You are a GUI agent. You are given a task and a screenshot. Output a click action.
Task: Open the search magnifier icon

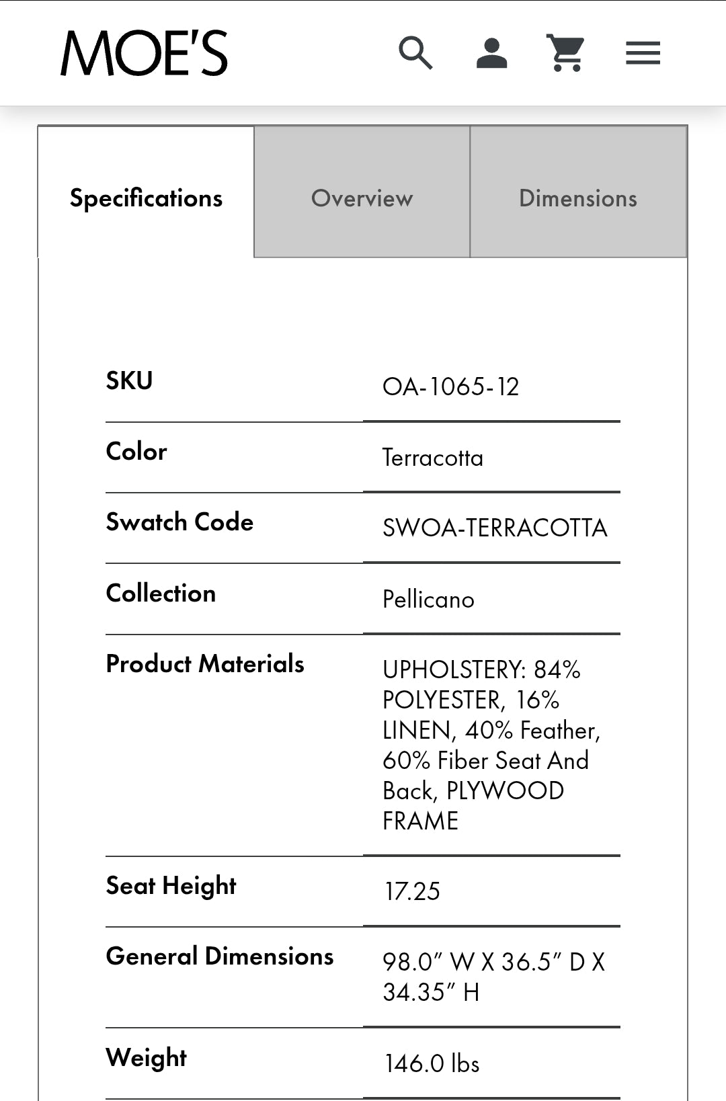(x=415, y=53)
